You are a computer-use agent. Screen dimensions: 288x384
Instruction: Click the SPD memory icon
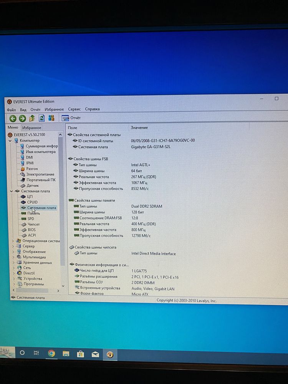tap(24, 219)
